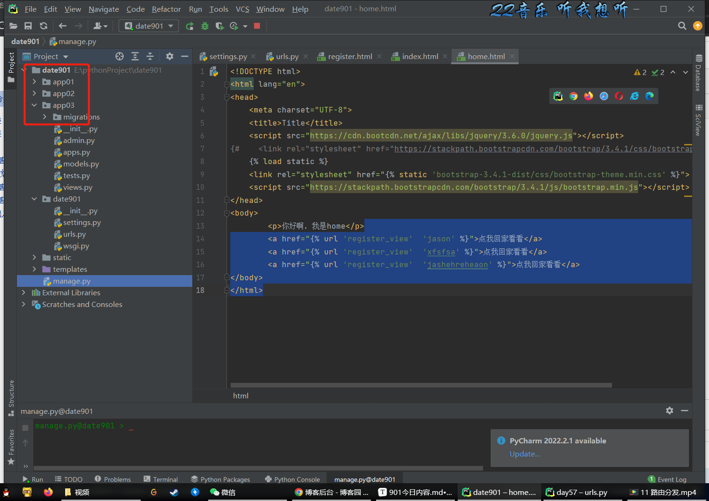
Task: Click the Update... link in notification
Action: pyautogui.click(x=525, y=454)
